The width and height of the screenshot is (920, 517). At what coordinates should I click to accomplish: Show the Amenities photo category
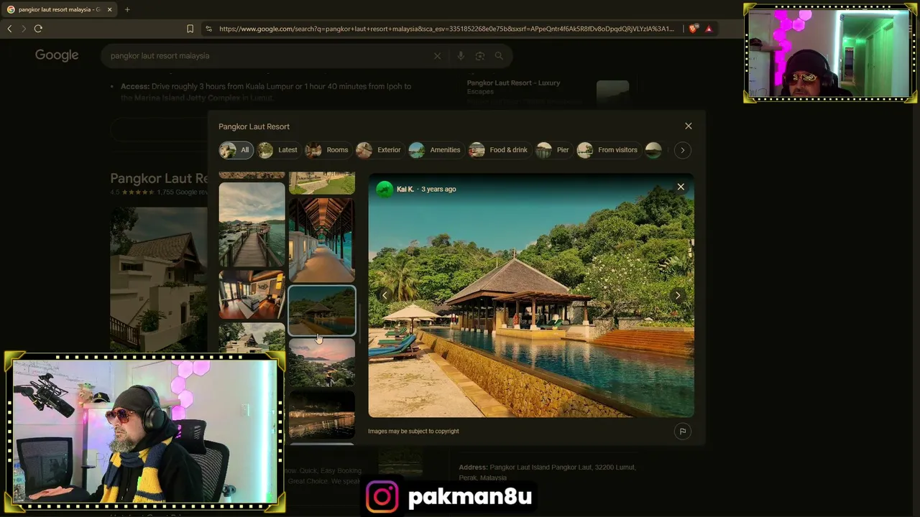pyautogui.click(x=435, y=150)
